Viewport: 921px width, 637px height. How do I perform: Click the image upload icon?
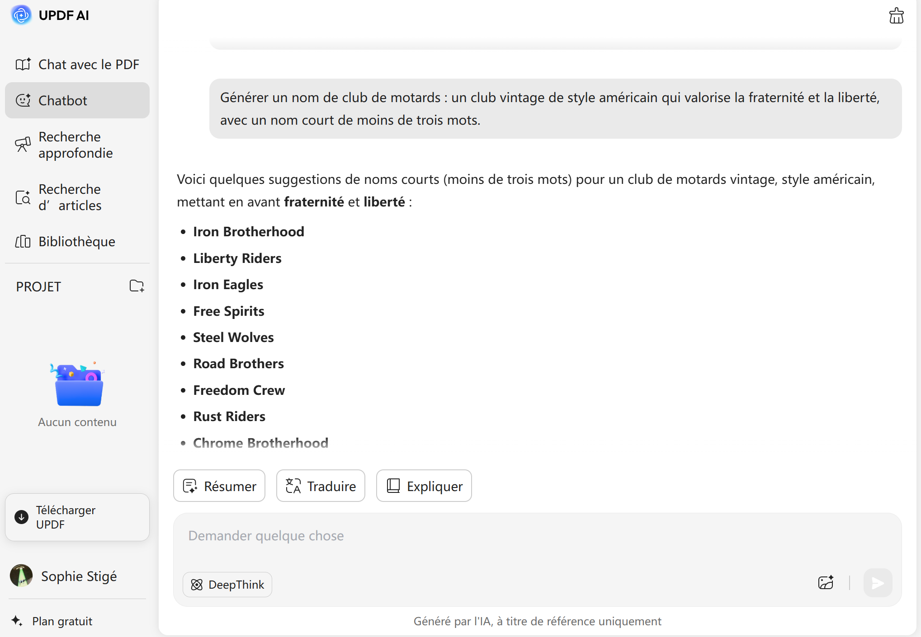tap(826, 583)
